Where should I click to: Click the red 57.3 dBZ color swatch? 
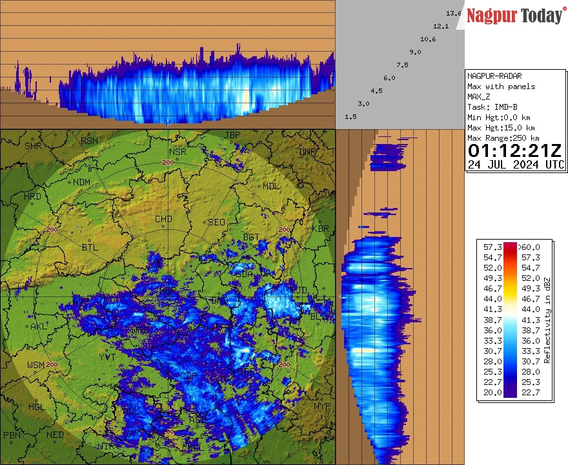click(510, 247)
